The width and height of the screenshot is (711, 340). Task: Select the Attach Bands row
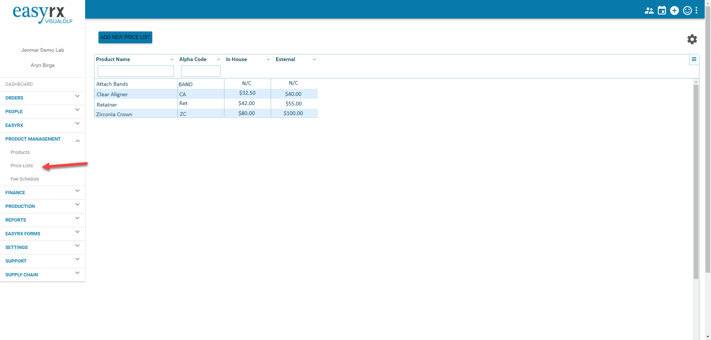pyautogui.click(x=206, y=84)
